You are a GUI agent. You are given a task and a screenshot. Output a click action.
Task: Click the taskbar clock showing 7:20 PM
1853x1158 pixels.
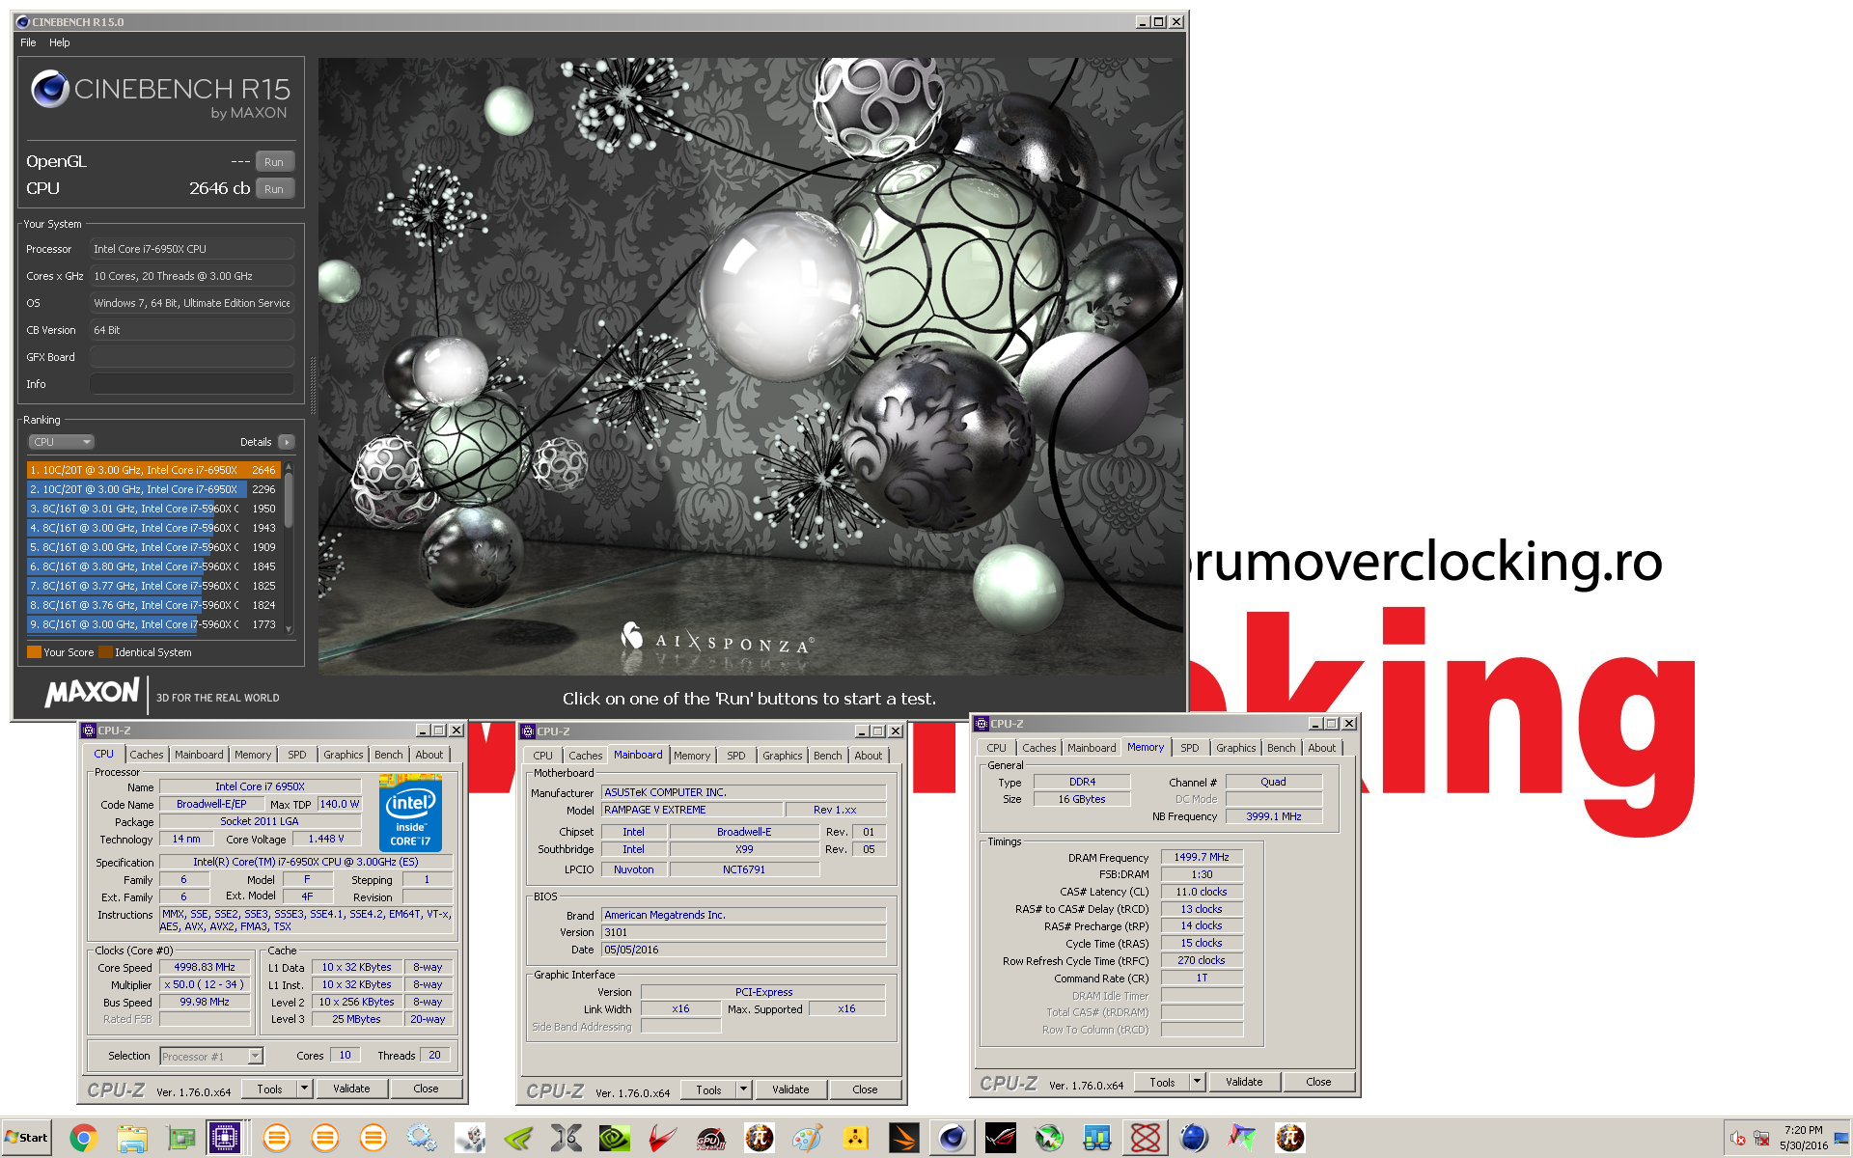coord(1803,1138)
